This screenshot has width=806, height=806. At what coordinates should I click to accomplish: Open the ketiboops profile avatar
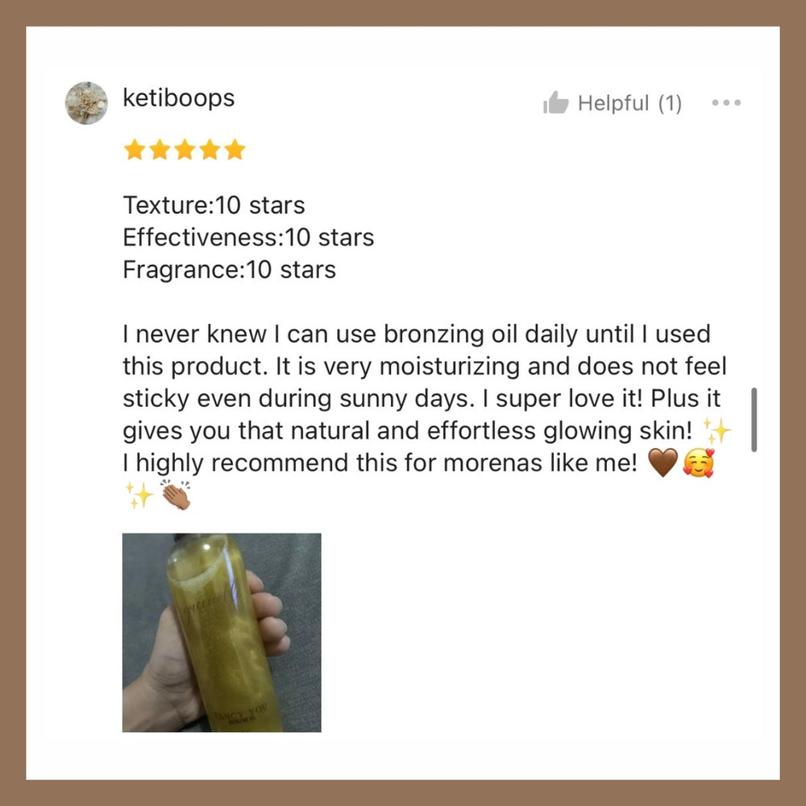(x=86, y=103)
